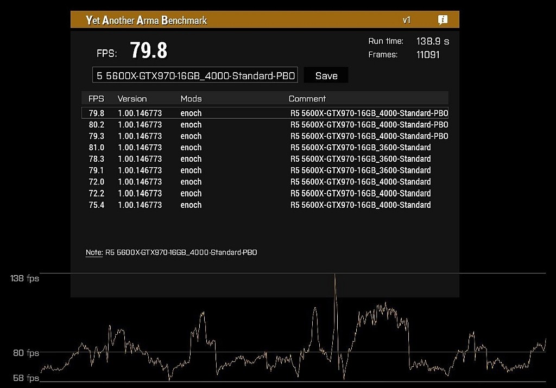Focus the benchmark comment input field
556x388 pixels.
pyautogui.click(x=195, y=75)
